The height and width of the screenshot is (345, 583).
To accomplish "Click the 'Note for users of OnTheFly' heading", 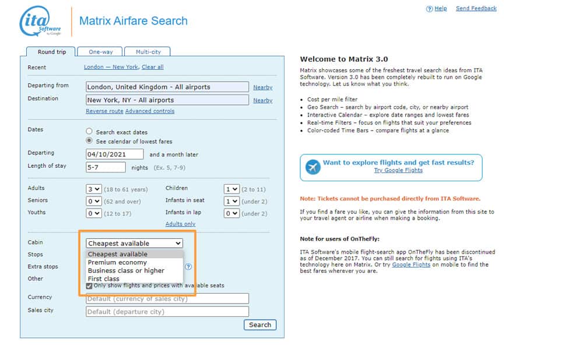I will [x=340, y=239].
